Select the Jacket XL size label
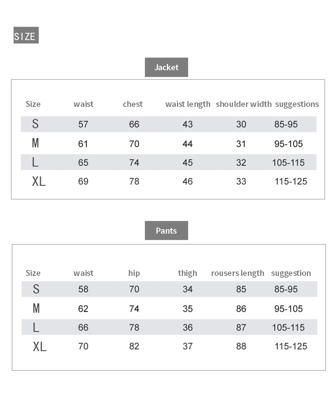 (x=38, y=181)
